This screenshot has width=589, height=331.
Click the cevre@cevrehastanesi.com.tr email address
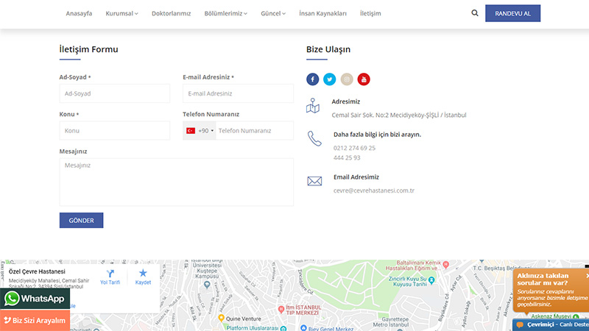(x=374, y=191)
